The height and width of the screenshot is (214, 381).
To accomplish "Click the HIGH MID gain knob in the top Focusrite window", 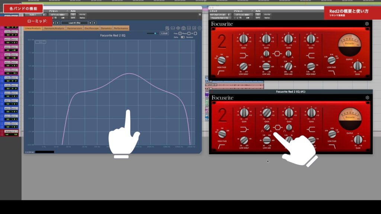I will pos(288,39).
